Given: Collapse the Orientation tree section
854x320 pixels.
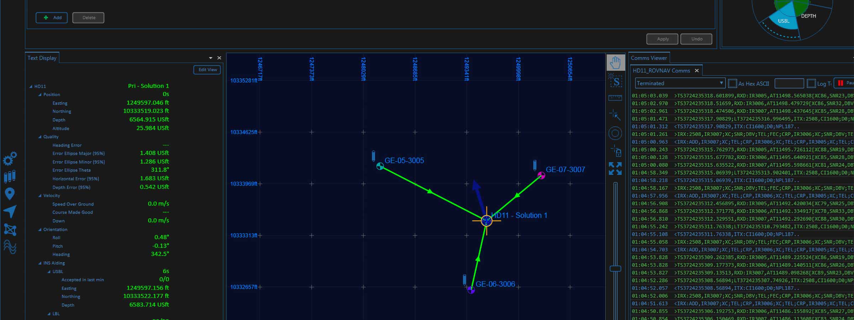Looking at the screenshot, I should click(x=40, y=230).
